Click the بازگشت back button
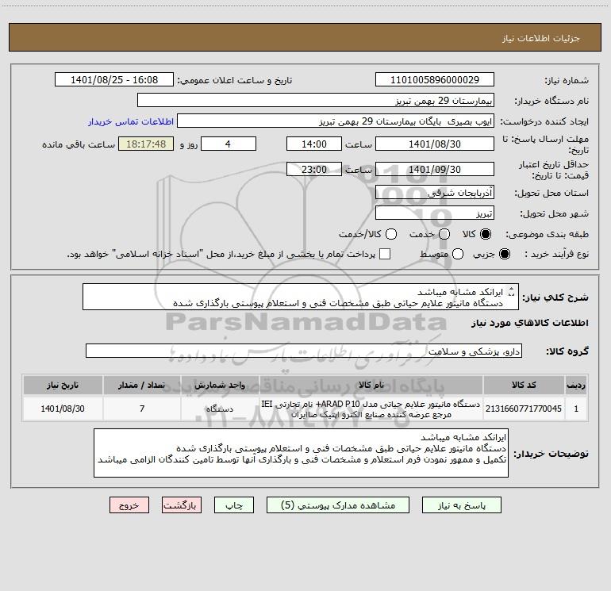The width and height of the screenshot is (611, 591). (x=182, y=505)
